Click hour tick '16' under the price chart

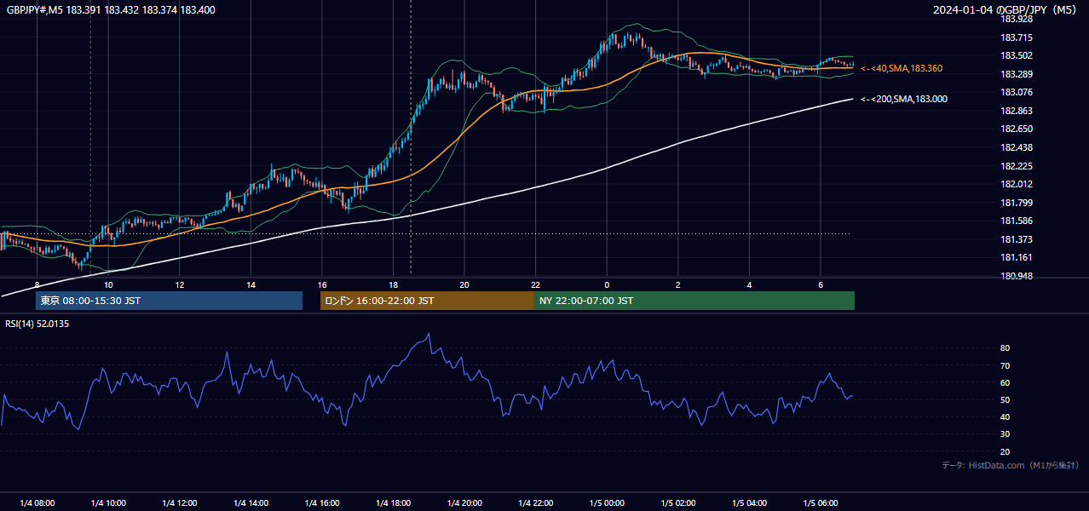point(321,284)
